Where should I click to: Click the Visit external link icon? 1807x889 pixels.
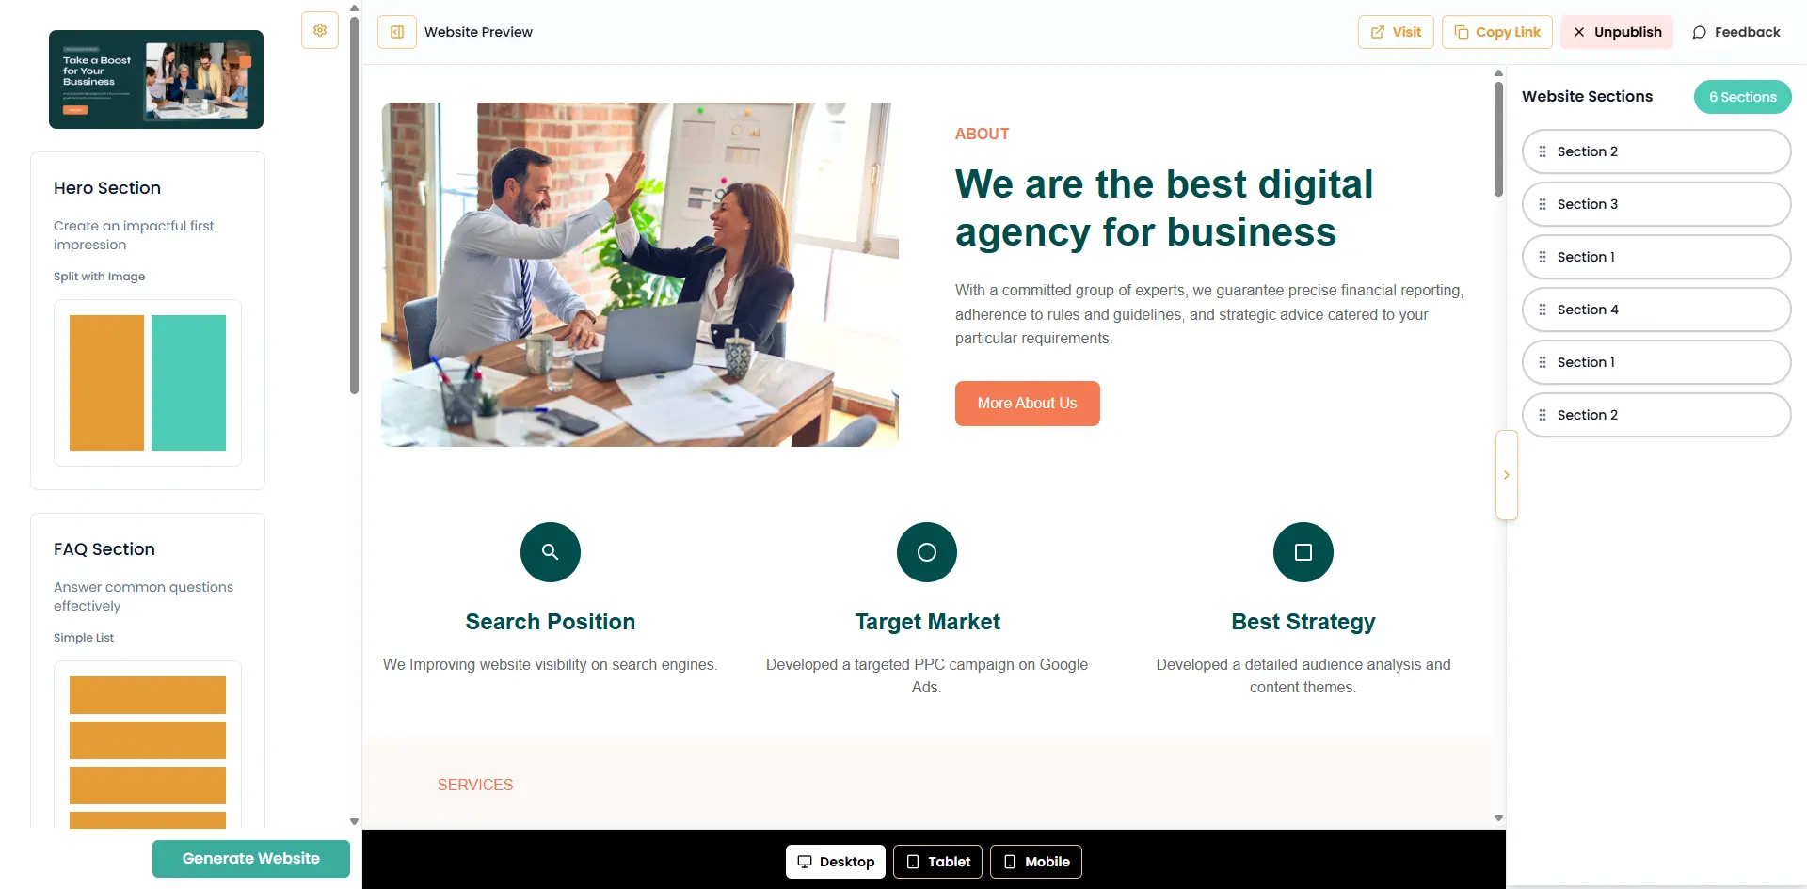1378,32
